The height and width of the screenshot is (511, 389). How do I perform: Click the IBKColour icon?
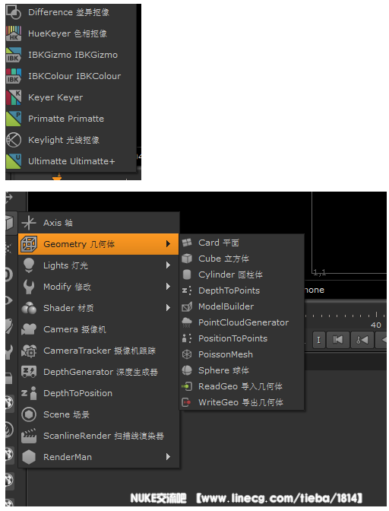coord(14,76)
